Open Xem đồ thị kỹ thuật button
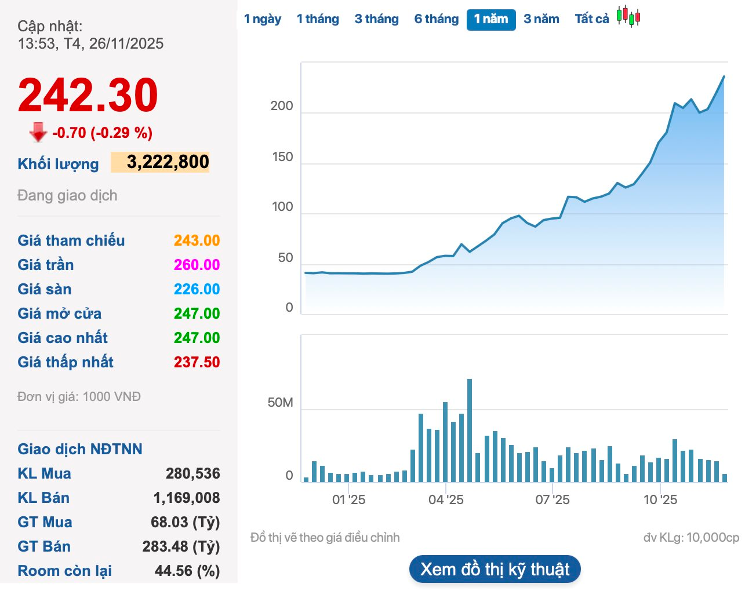Viewport: 756px width, 591px height. (x=495, y=569)
